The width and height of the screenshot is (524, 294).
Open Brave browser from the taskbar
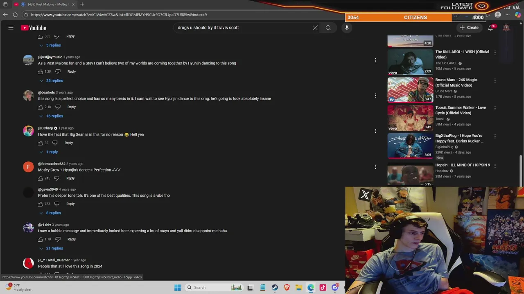287,287
